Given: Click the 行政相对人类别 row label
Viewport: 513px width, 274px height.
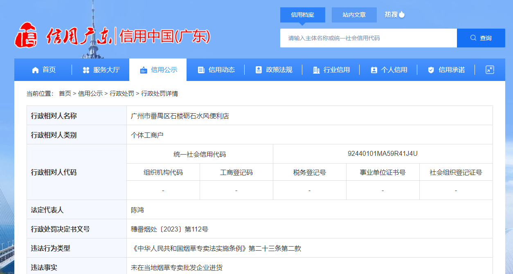Looking at the screenshot, I should point(54,135).
